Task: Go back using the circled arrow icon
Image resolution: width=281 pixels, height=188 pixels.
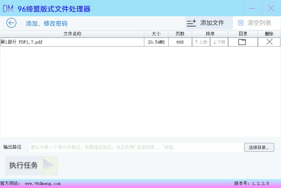Action: click(11, 23)
